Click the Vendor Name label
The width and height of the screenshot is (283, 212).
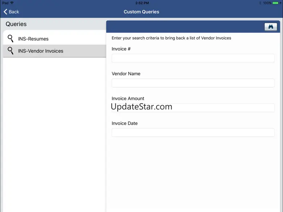[126, 74]
